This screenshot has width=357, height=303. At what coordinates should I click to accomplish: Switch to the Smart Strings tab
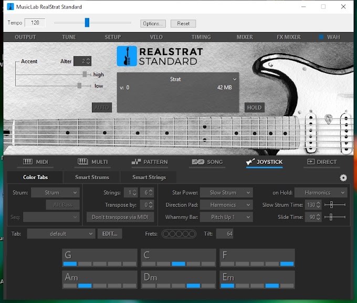pos(149,177)
